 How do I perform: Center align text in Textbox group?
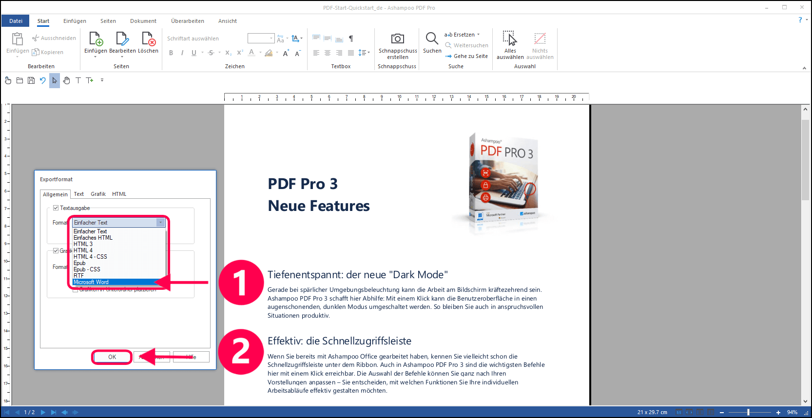[x=328, y=53]
